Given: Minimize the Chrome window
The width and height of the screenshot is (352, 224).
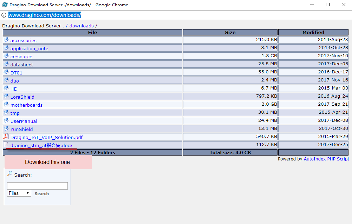Looking at the screenshot, I should pyautogui.click(x=312, y=5).
